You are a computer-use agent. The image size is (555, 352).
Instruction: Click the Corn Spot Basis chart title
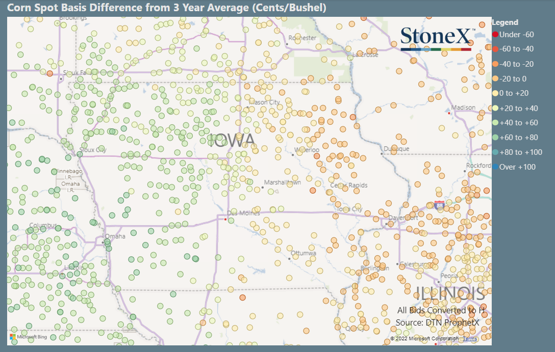[x=167, y=8]
